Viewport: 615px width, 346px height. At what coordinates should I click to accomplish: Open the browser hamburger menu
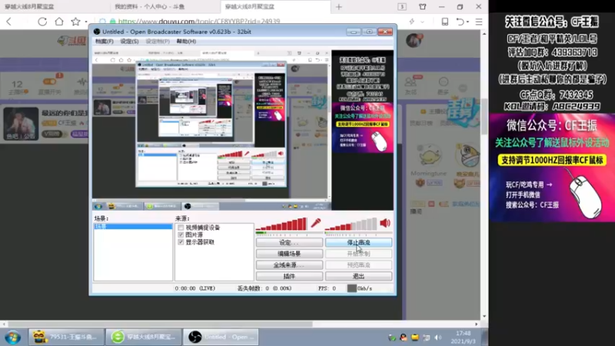click(x=479, y=22)
